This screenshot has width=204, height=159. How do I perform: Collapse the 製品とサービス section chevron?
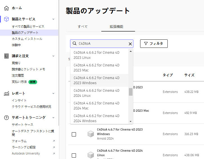coord(53,19)
